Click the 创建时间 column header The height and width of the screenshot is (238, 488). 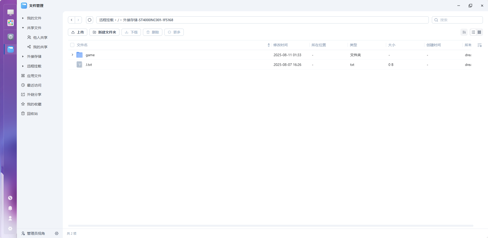(433, 45)
